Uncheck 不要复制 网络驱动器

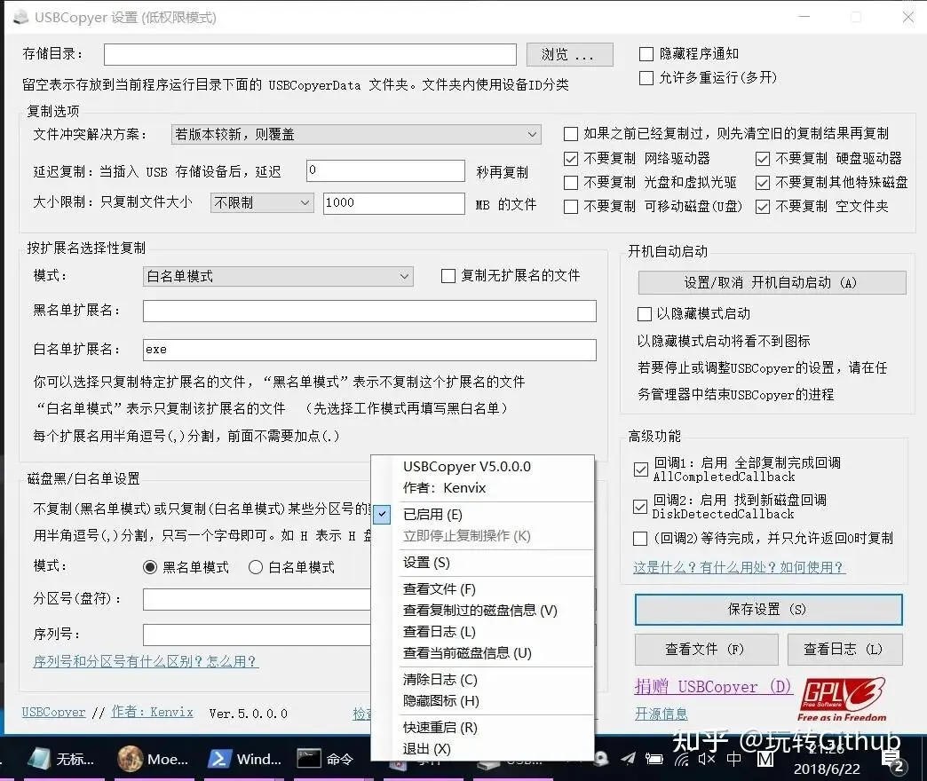(x=571, y=158)
